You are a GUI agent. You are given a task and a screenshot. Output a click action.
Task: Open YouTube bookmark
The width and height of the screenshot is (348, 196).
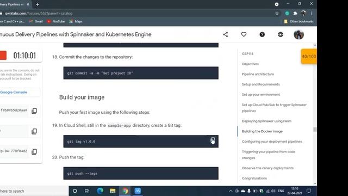(55, 21)
